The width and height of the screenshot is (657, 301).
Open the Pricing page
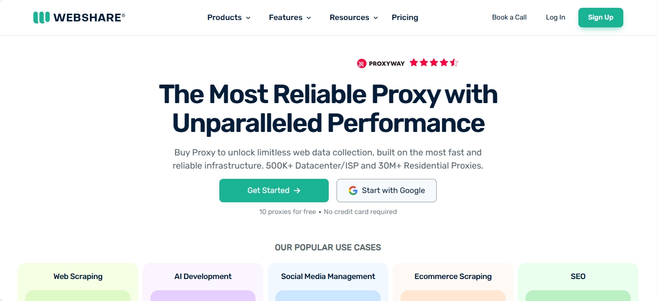pos(405,18)
